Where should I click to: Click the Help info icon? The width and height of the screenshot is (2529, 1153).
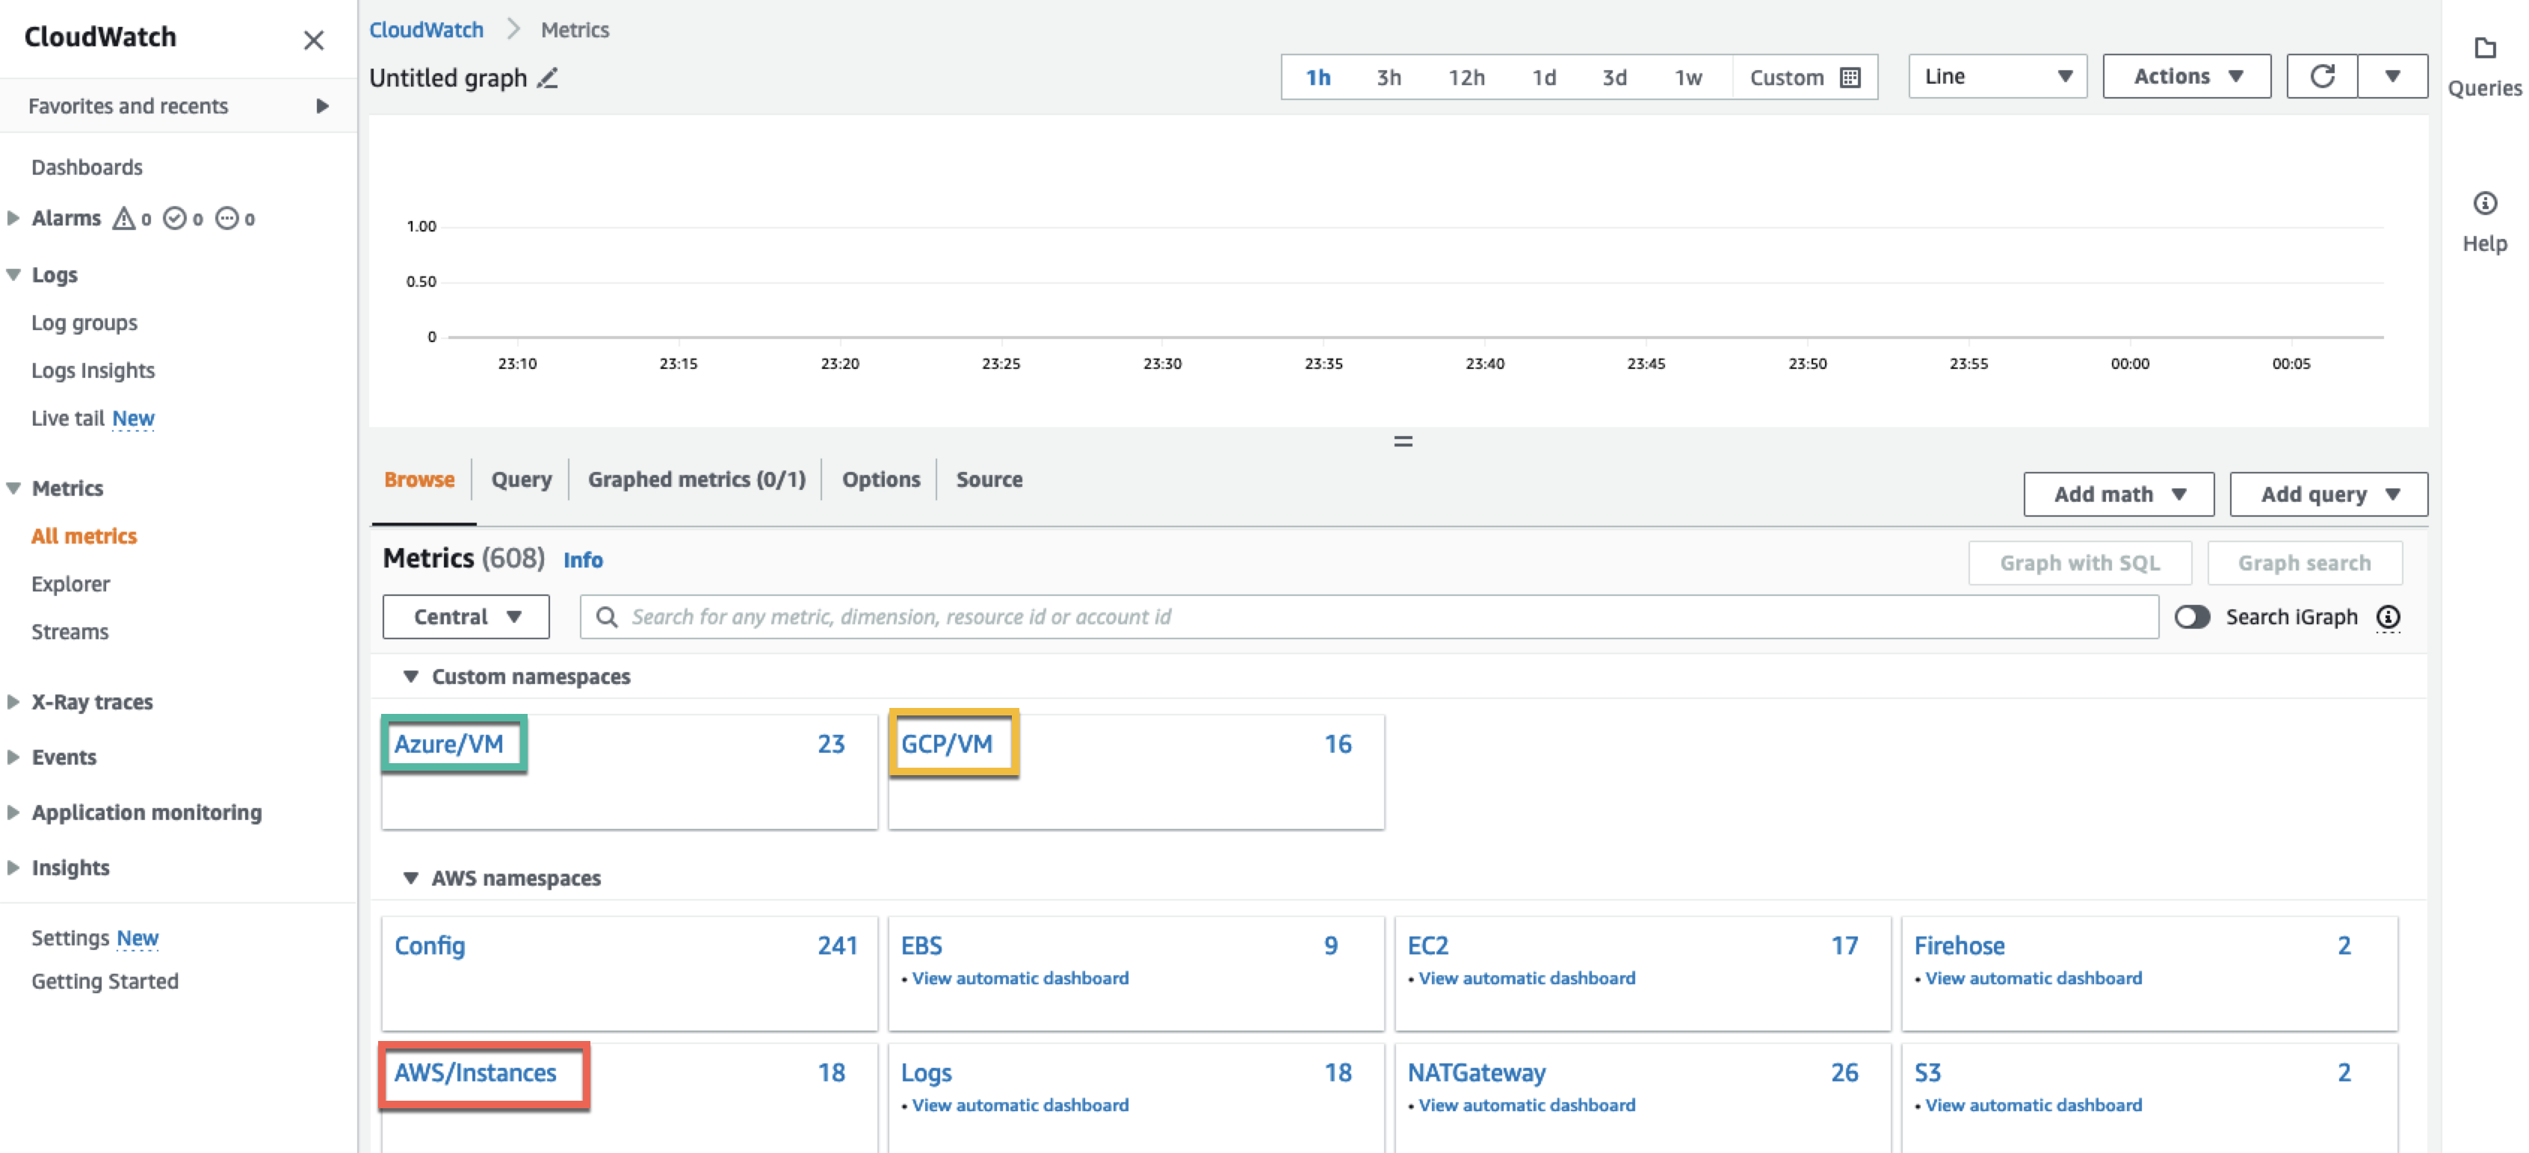2484,203
